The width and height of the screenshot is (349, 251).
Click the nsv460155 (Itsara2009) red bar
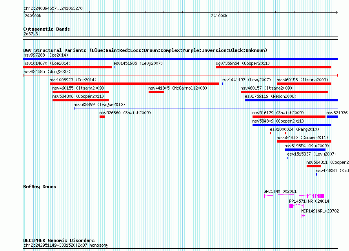81,92
